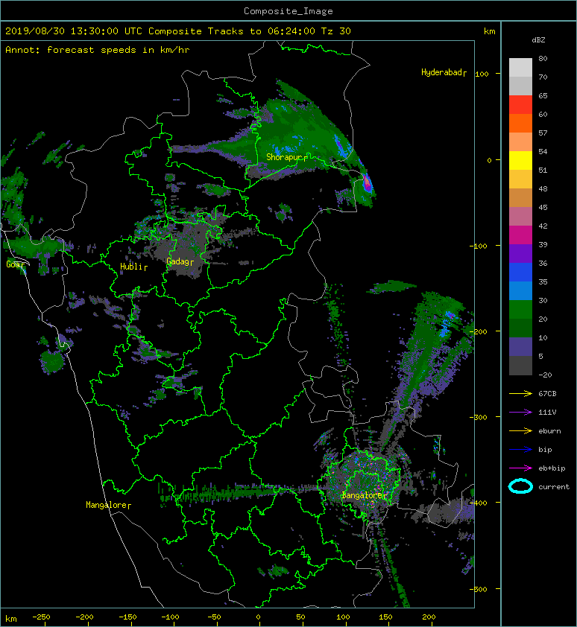Viewport: 577px width, 627px height.
Task: Select the horizontal axis -150 tick label
Action: [127, 617]
